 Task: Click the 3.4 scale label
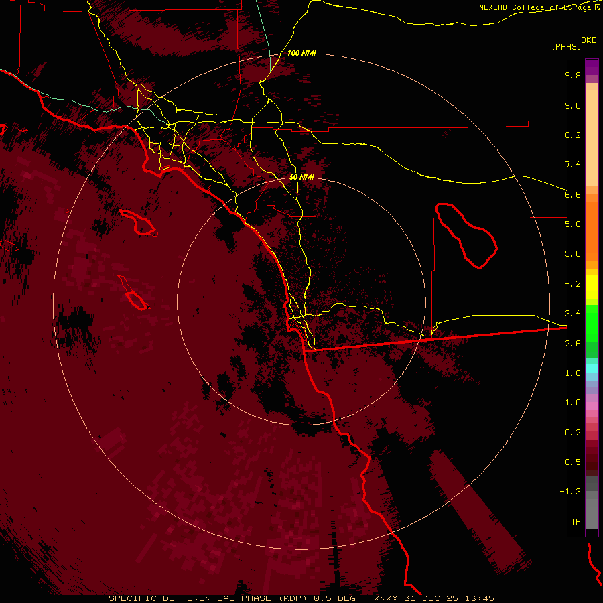click(x=573, y=314)
